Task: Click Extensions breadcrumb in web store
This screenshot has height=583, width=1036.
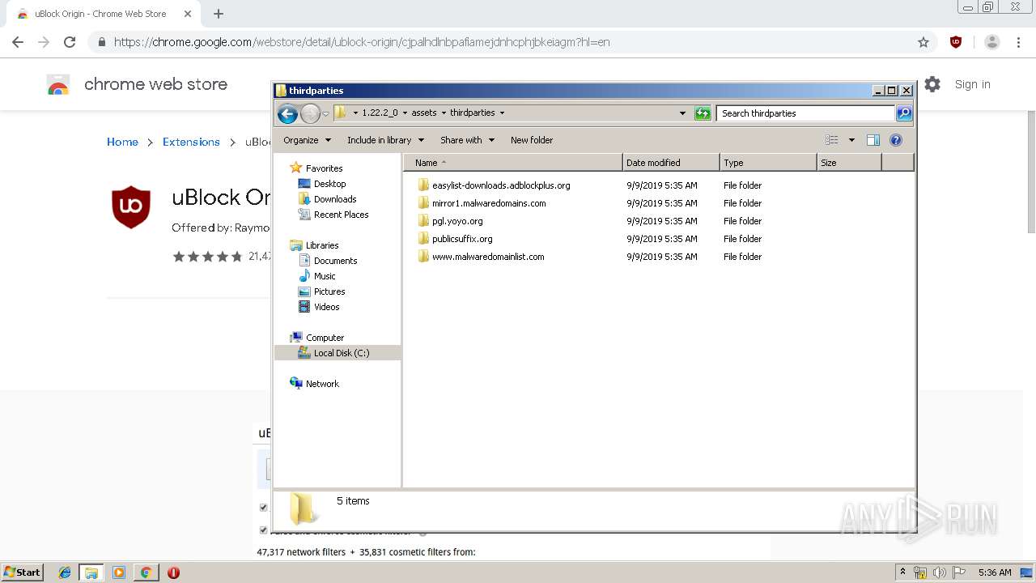Action: 191,142
